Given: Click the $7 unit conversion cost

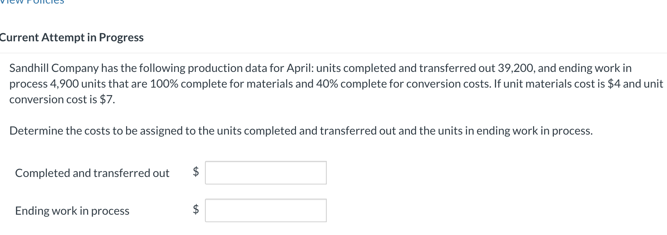Looking at the screenshot, I should point(107,99).
